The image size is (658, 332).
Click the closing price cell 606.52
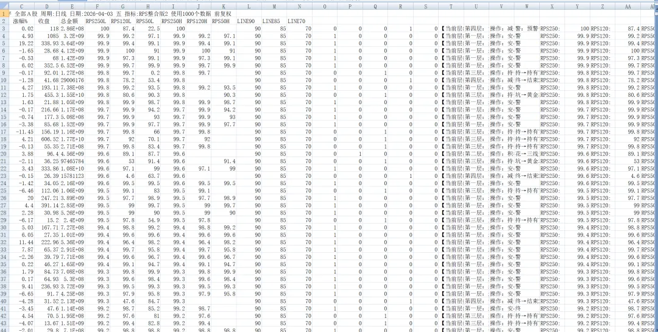(46, 140)
